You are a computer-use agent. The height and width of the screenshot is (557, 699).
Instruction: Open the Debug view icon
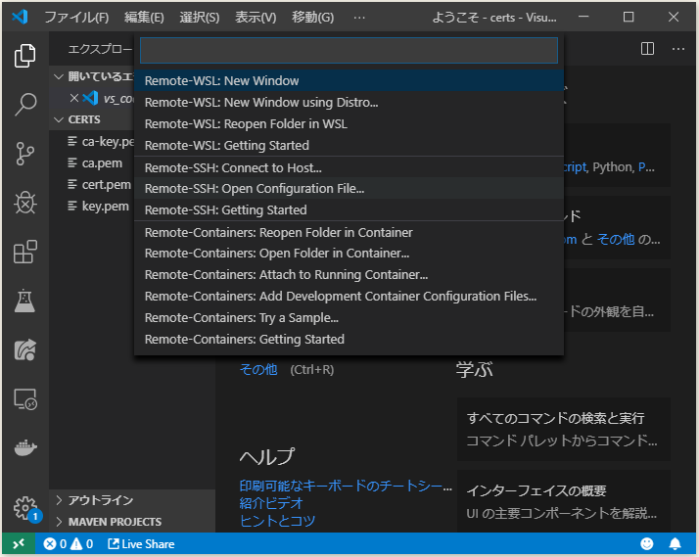(x=25, y=203)
